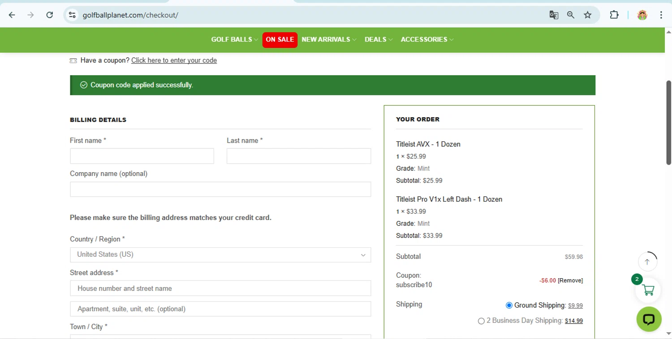The height and width of the screenshot is (339, 672).
Task: Click the success checkmark icon in banner
Action: 83,85
